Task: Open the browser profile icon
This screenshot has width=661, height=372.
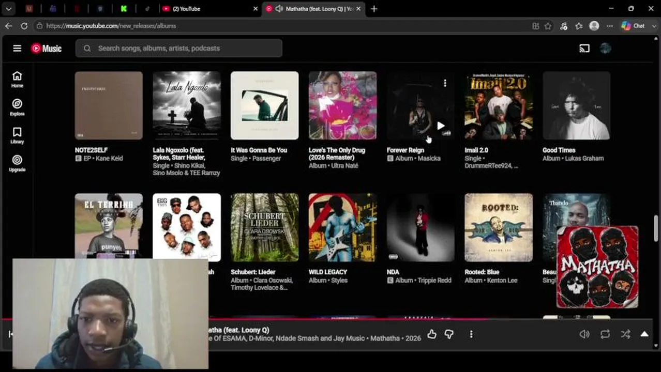Action: pyautogui.click(x=594, y=25)
